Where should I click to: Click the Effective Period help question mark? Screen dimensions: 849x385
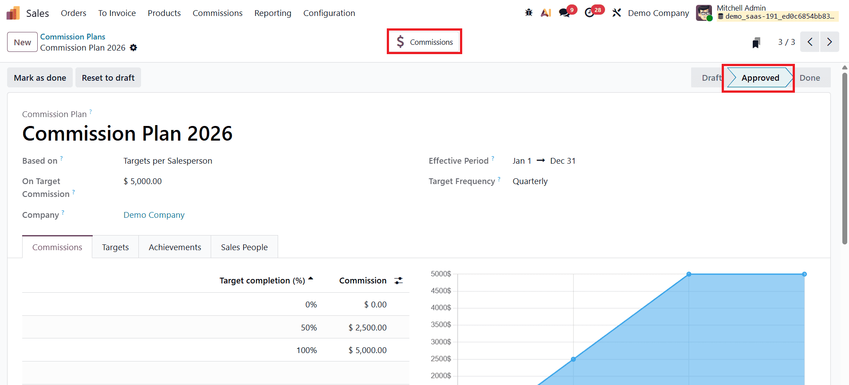click(x=493, y=158)
